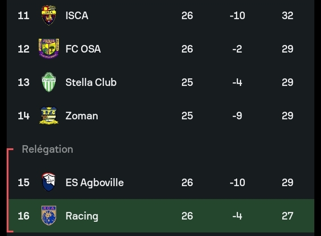Click the Stella Club green crest
Viewport: 321px width, 236px height.
tap(49, 82)
